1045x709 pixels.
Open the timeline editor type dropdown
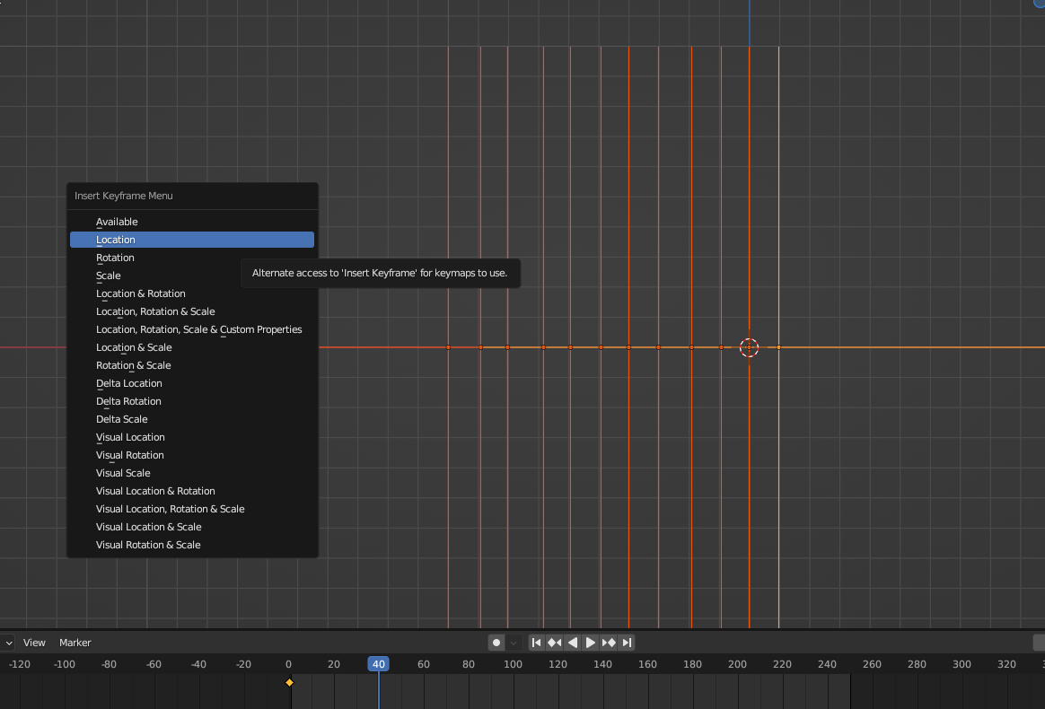[7, 643]
